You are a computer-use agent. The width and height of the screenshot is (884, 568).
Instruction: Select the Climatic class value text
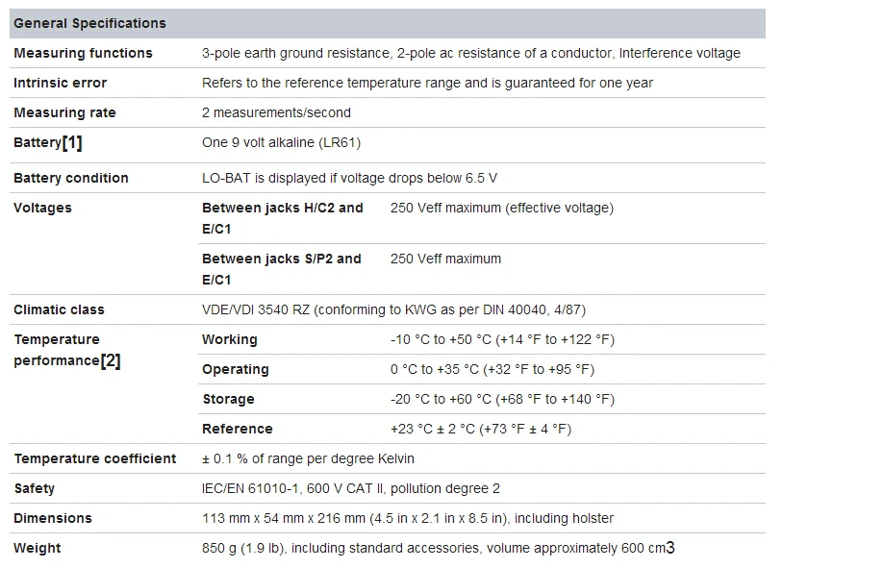click(393, 309)
